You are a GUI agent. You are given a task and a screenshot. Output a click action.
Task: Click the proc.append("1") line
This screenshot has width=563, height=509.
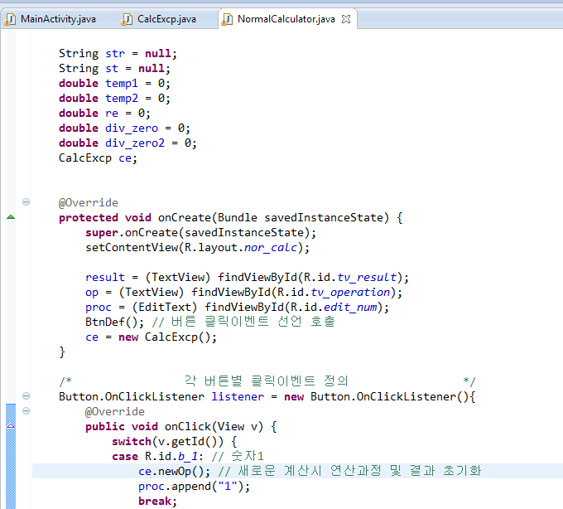(194, 486)
